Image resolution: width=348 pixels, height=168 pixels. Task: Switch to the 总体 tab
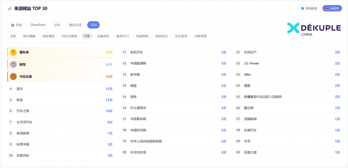click(x=16, y=25)
